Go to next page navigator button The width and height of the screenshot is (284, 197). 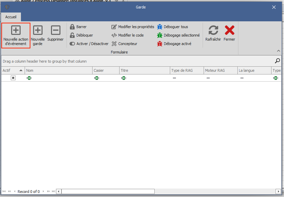[48, 191]
